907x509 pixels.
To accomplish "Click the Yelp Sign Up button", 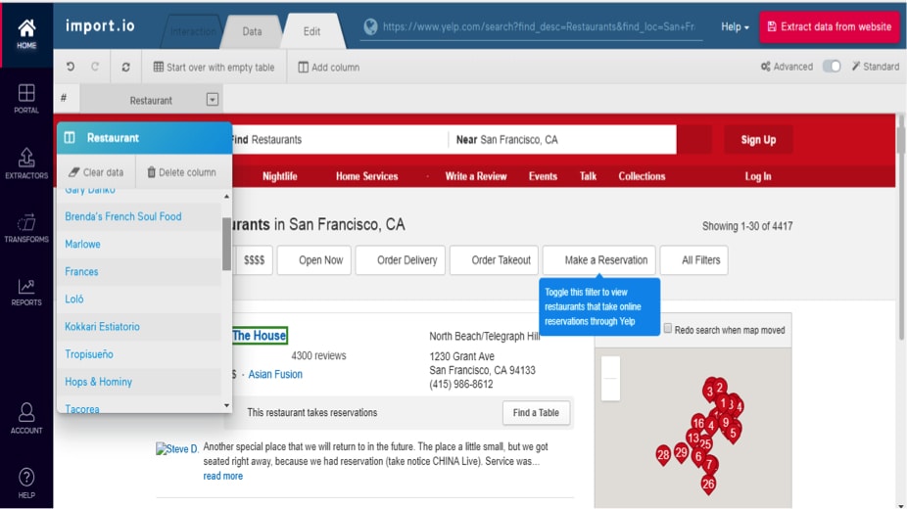I will point(758,139).
